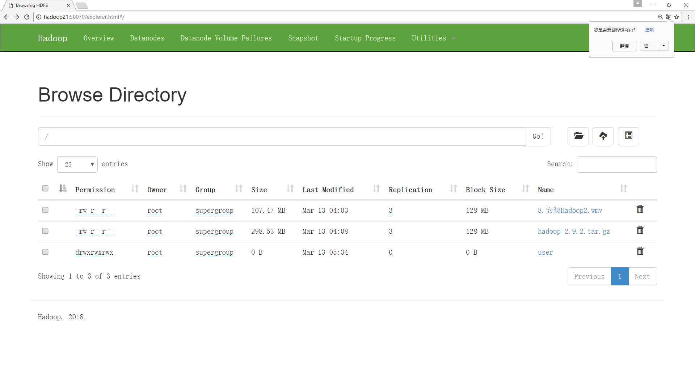The image size is (695, 371).
Task: Click the Previous pagination button
Action: tap(589, 276)
